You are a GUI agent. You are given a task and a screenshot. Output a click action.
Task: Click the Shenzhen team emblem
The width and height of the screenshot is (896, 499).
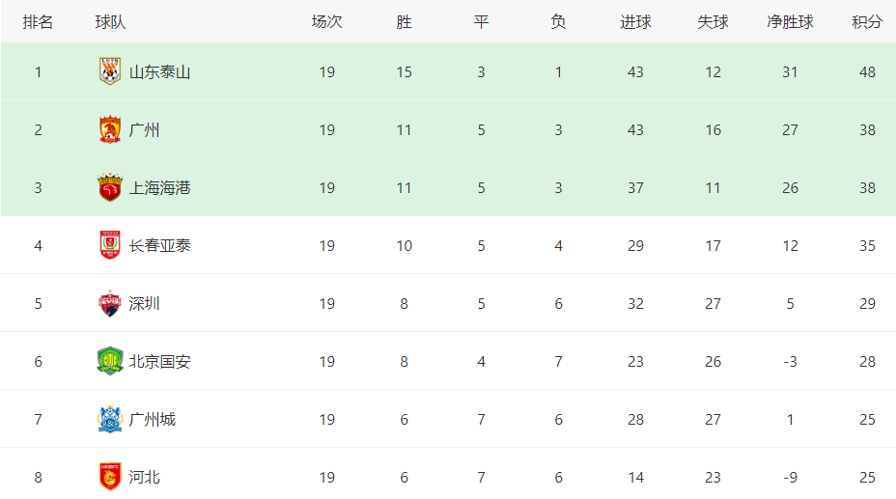(110, 303)
